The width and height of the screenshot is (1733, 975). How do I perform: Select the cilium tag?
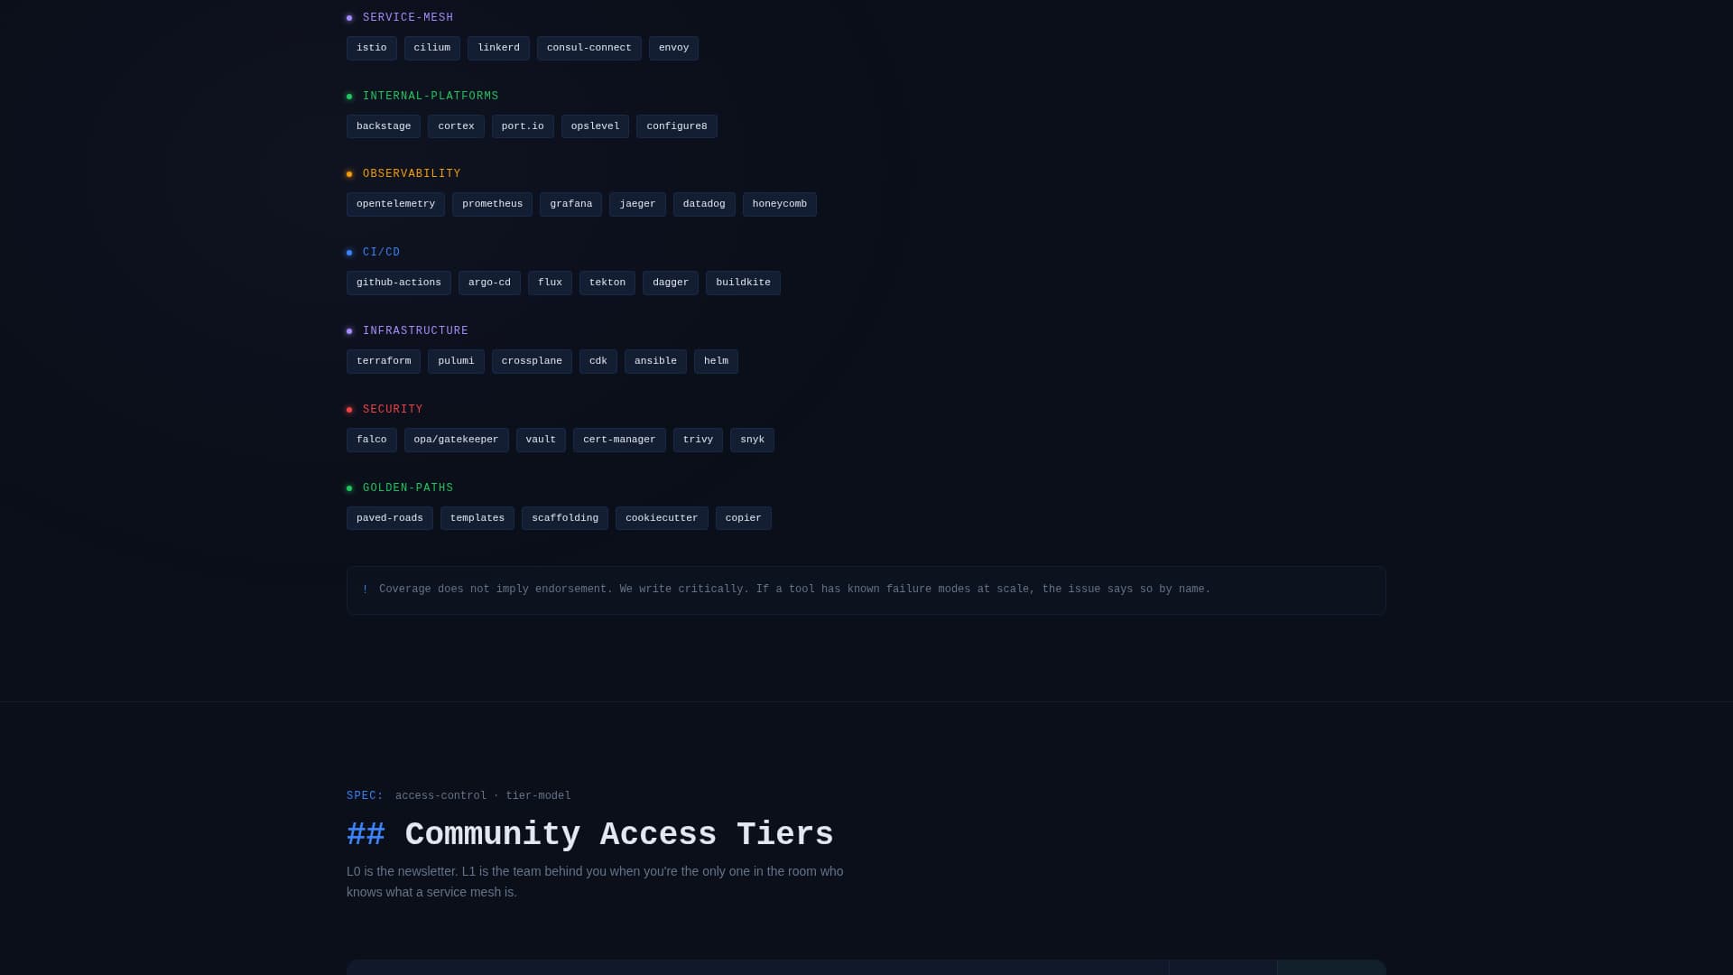click(431, 49)
